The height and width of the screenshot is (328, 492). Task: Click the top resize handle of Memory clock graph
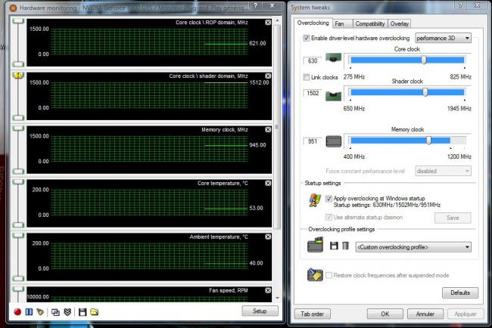click(x=18, y=128)
